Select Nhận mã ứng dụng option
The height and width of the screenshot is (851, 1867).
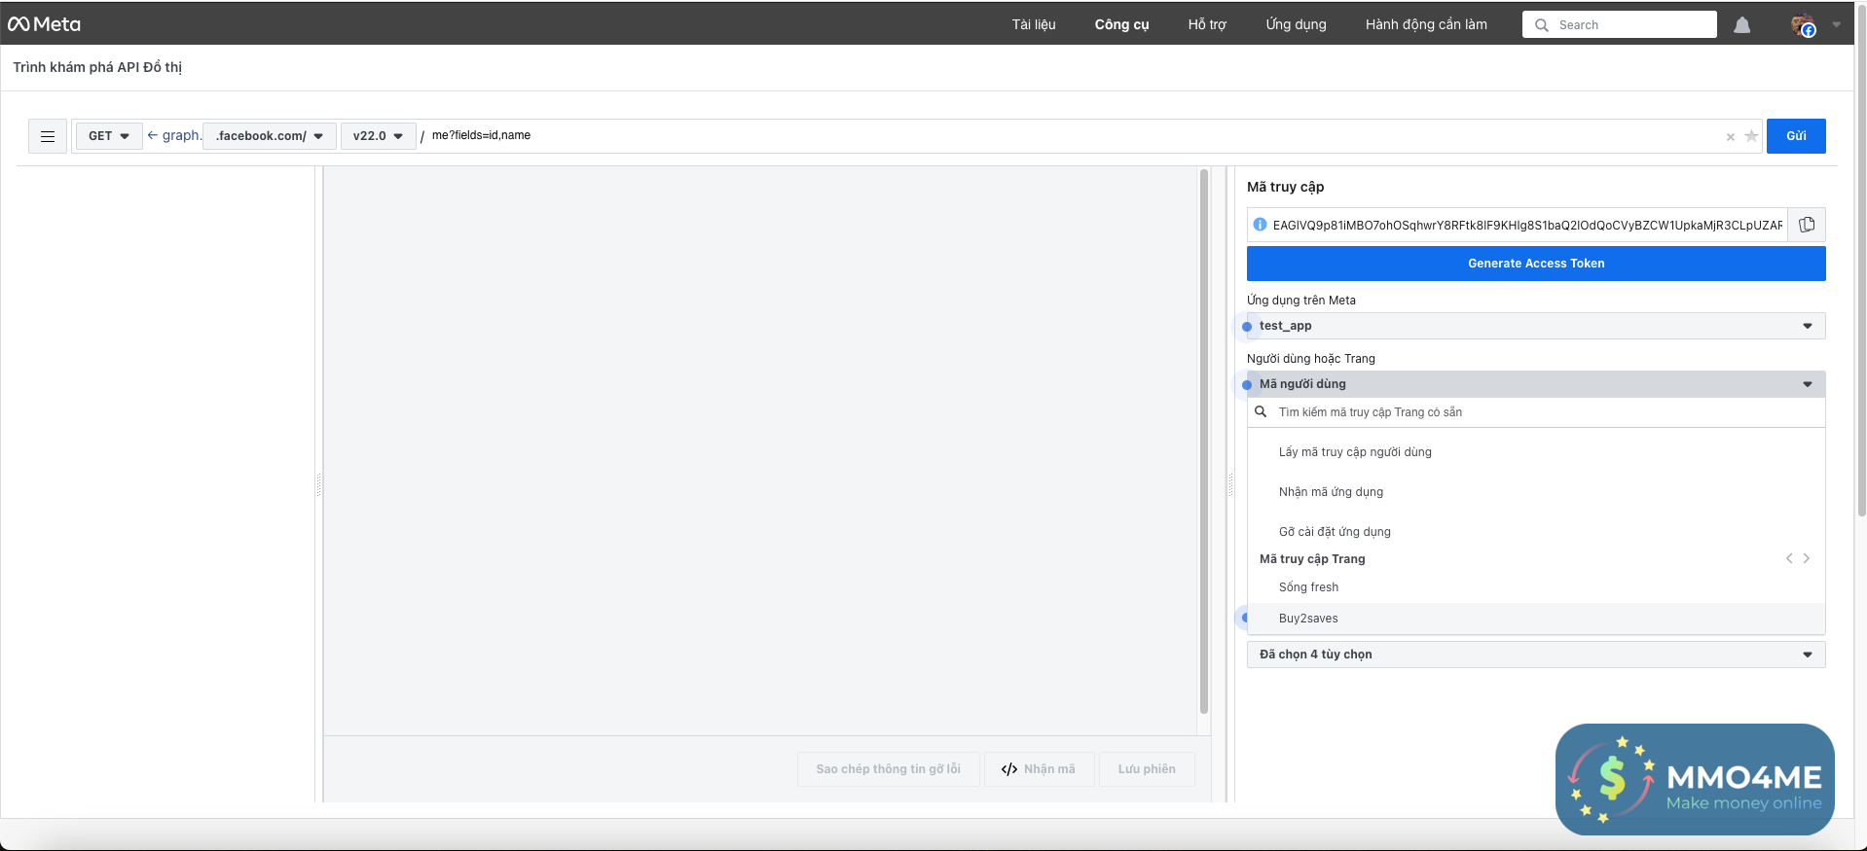coord(1536,492)
